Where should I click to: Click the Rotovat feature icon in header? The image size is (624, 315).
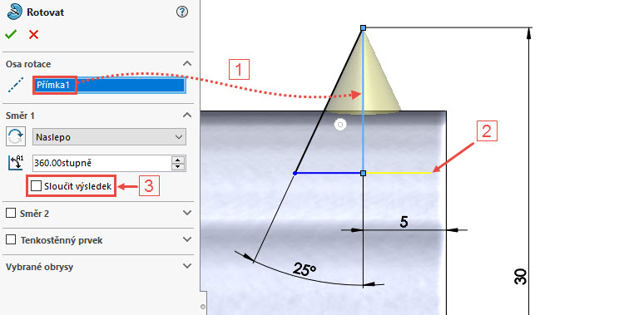pyautogui.click(x=15, y=12)
